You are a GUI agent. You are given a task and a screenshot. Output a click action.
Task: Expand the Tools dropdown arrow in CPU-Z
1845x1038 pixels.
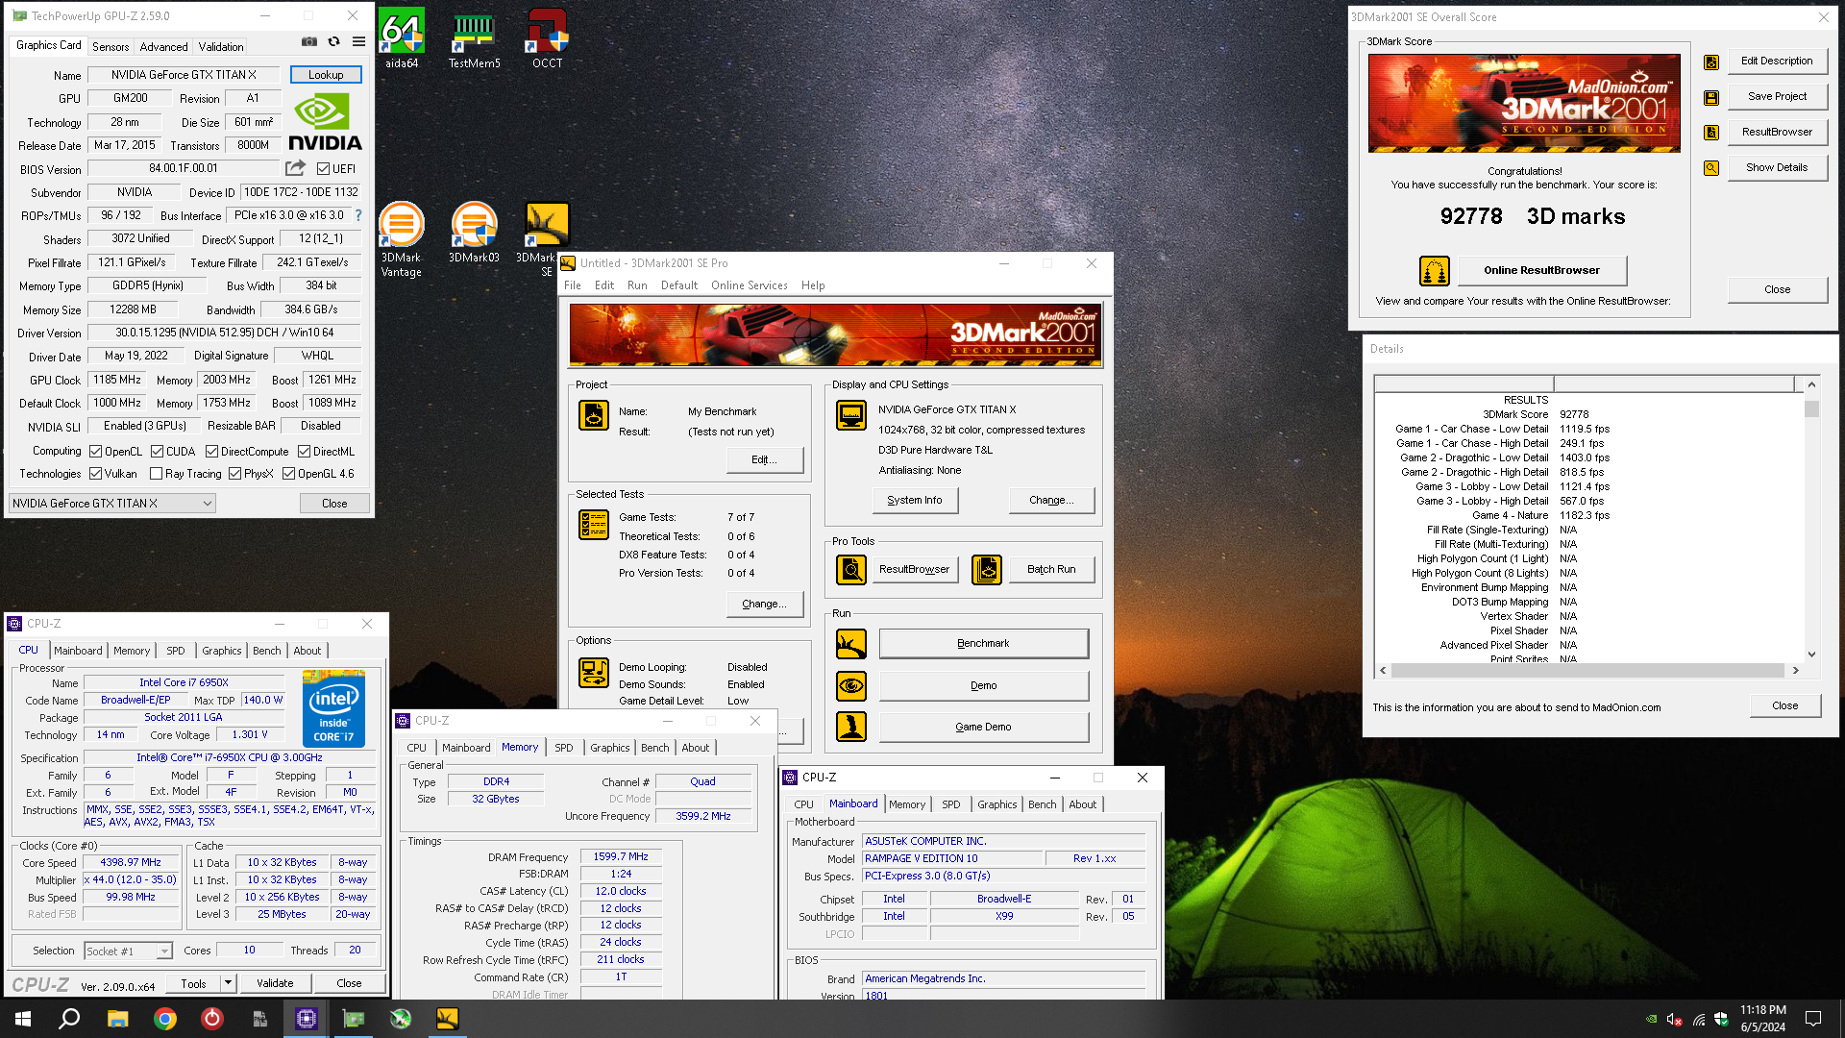coord(228,983)
